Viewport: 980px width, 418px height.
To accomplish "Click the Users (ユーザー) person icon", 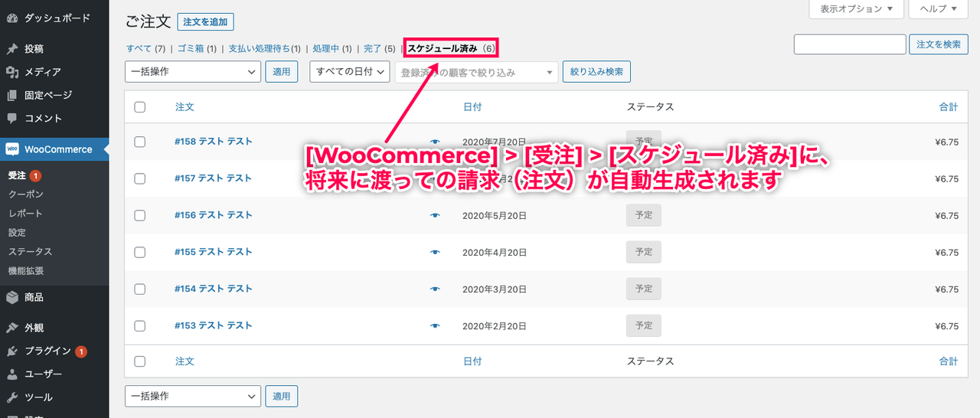I will tap(12, 374).
